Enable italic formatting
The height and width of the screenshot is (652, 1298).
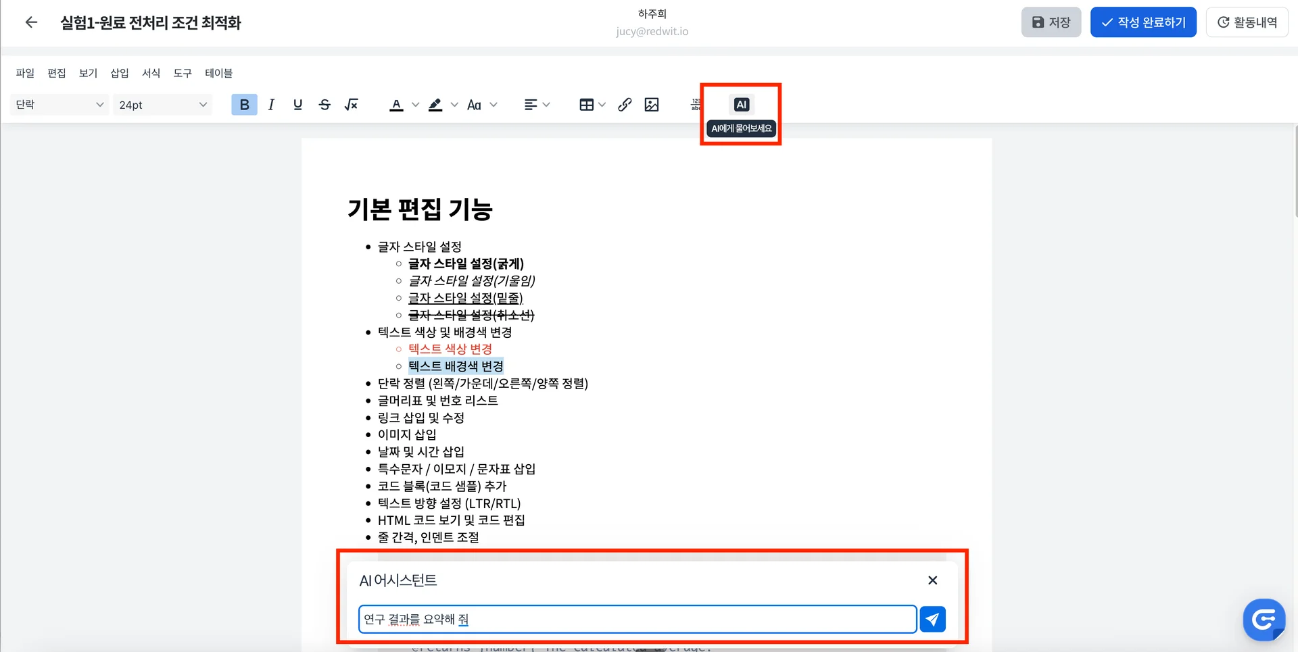[270, 105]
